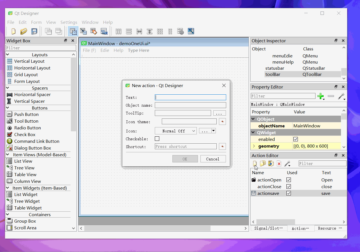Collapse the Spacers category in Widget Box
The height and width of the screenshot is (252, 360).
pos(8,88)
